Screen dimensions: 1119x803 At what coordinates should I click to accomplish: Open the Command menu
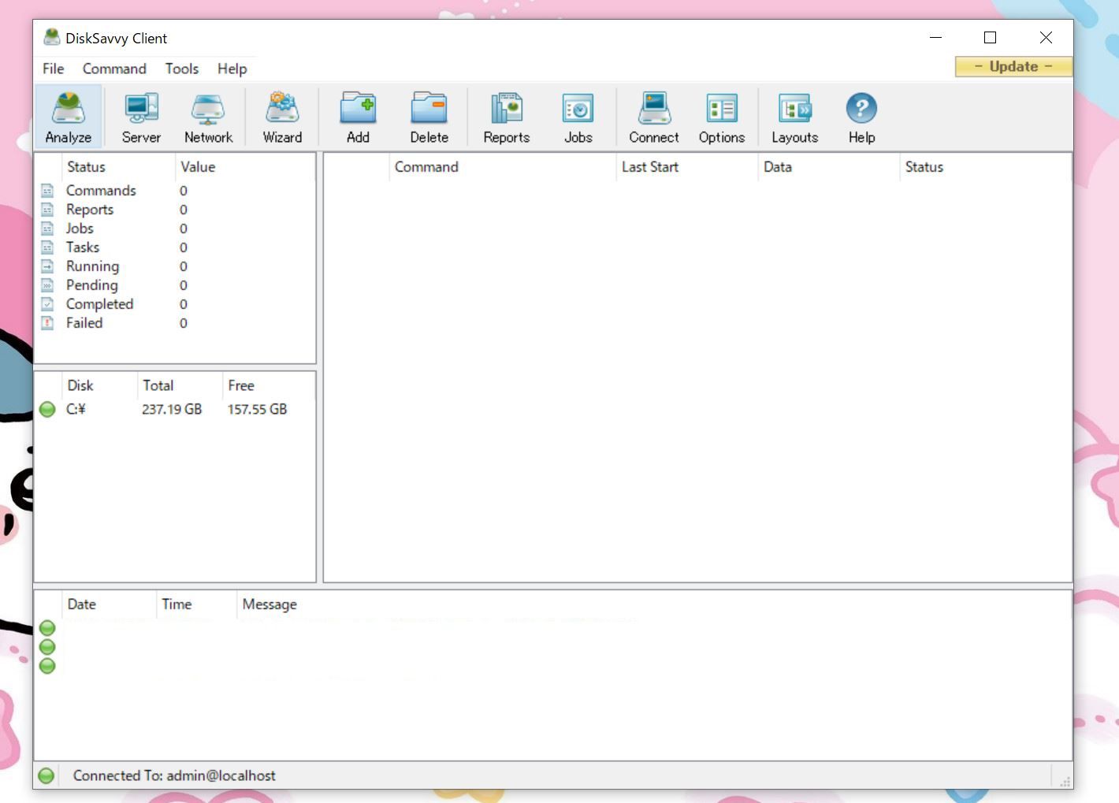(114, 69)
